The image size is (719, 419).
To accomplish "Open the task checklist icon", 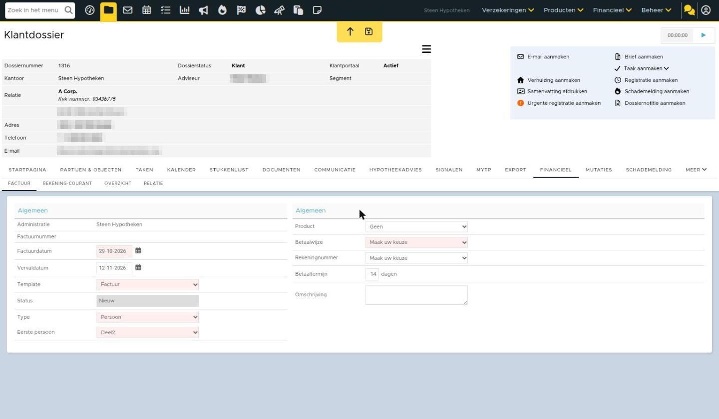I will coord(166,10).
